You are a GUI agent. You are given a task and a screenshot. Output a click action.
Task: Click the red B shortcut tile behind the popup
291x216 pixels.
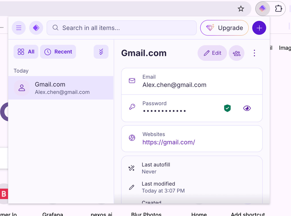coord(4,194)
